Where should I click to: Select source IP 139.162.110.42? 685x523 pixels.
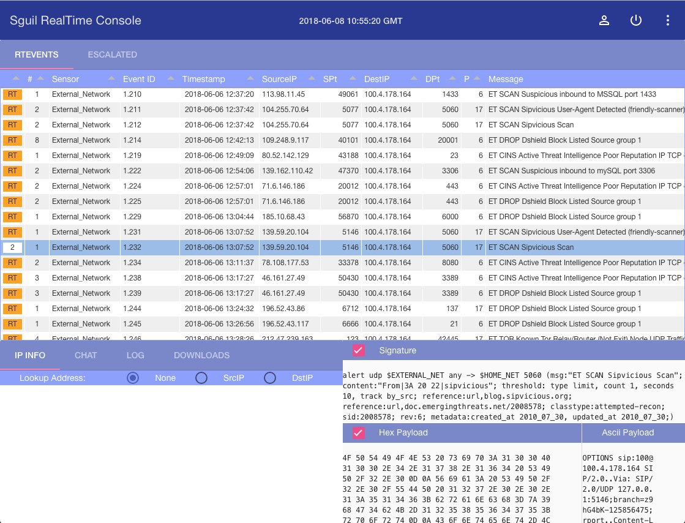click(x=288, y=171)
